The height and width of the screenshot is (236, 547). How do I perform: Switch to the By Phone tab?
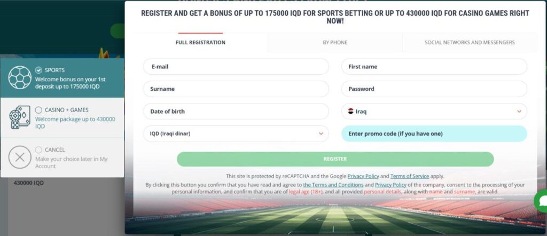tap(335, 43)
